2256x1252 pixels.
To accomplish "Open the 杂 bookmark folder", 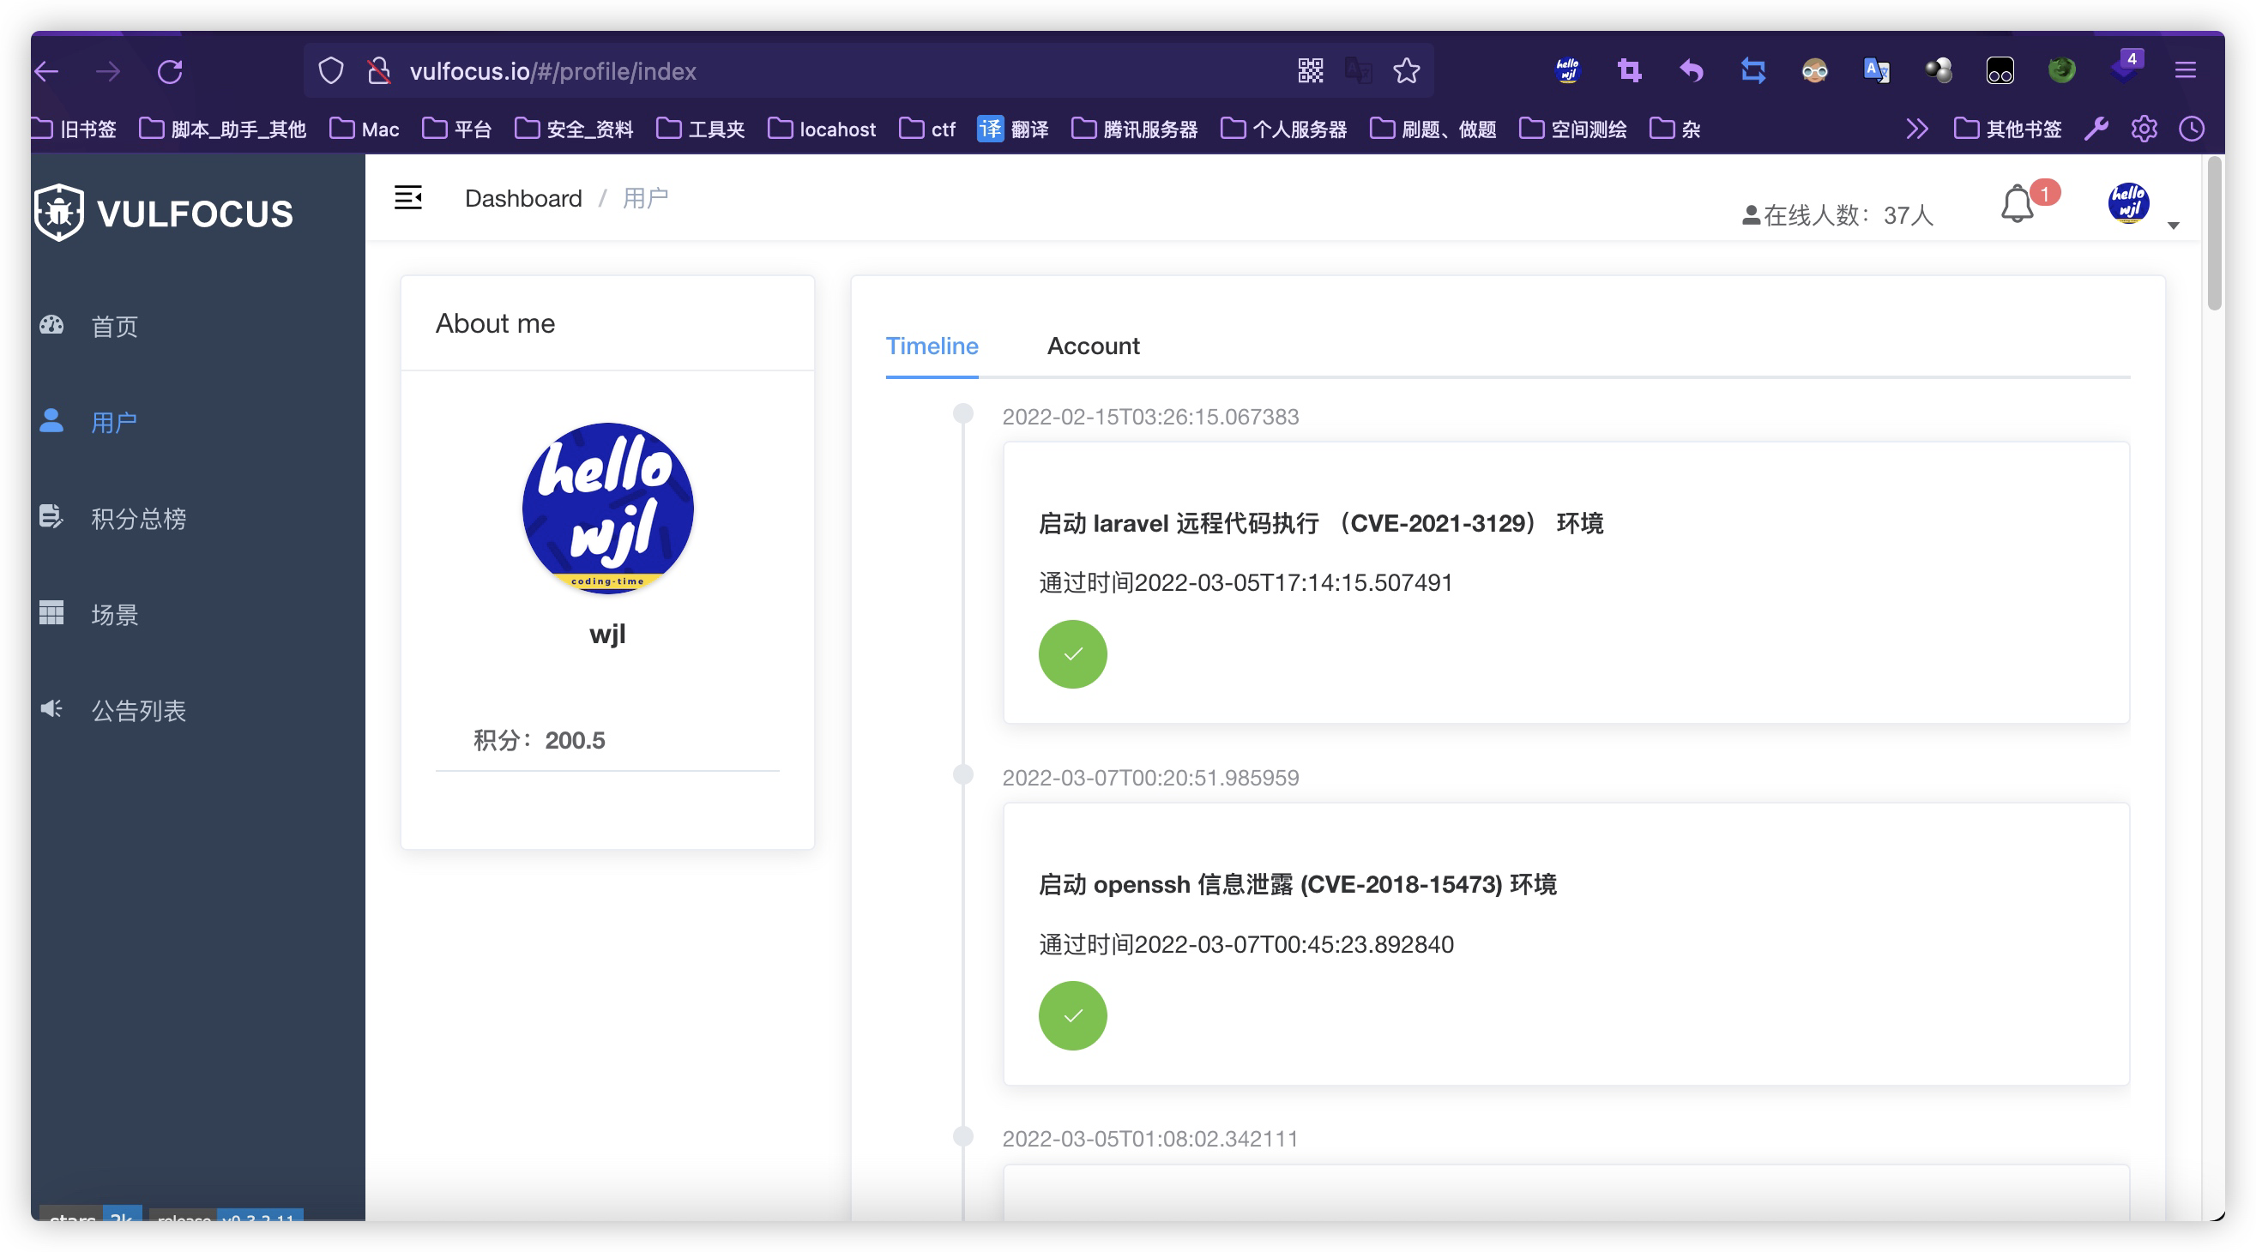I will coord(1674,129).
